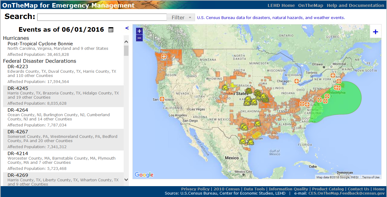Click the disaster marker near San Francisco
Image resolution: width=387 pixels, height=197 pixels.
pyautogui.click(x=162, y=99)
